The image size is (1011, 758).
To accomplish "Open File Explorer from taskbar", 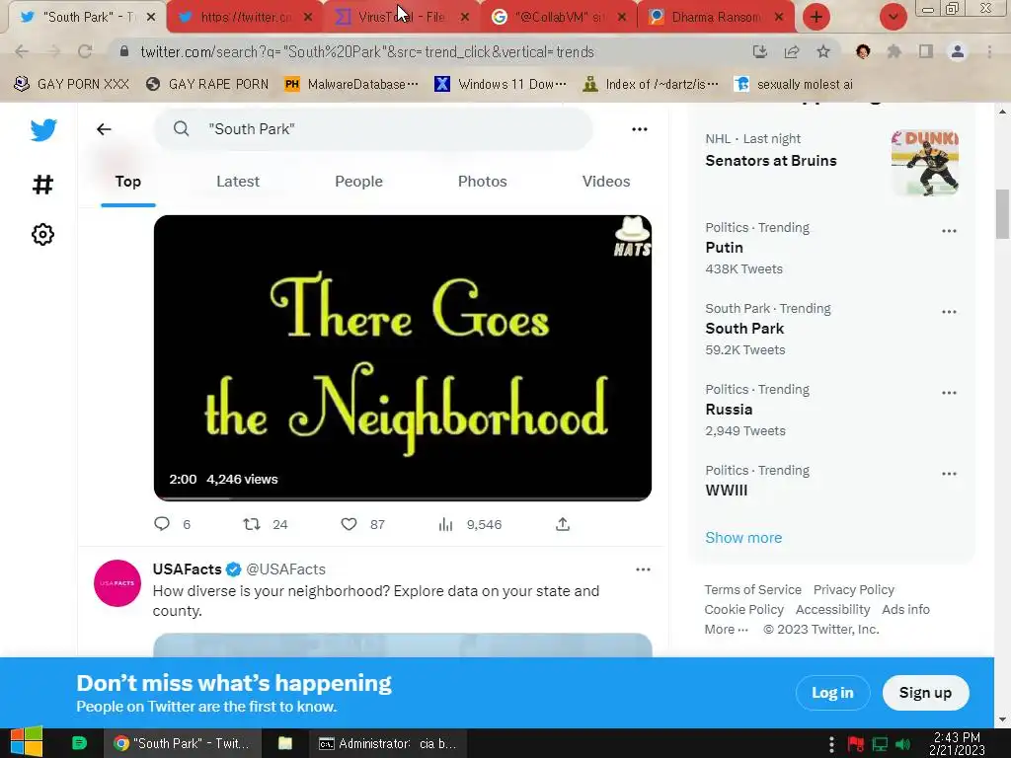I will (285, 743).
